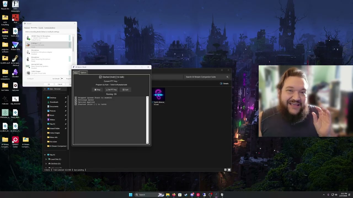Collapse the This PC tree node
Image resolution: width=353 pixels, height=198 pixels.
45,155
